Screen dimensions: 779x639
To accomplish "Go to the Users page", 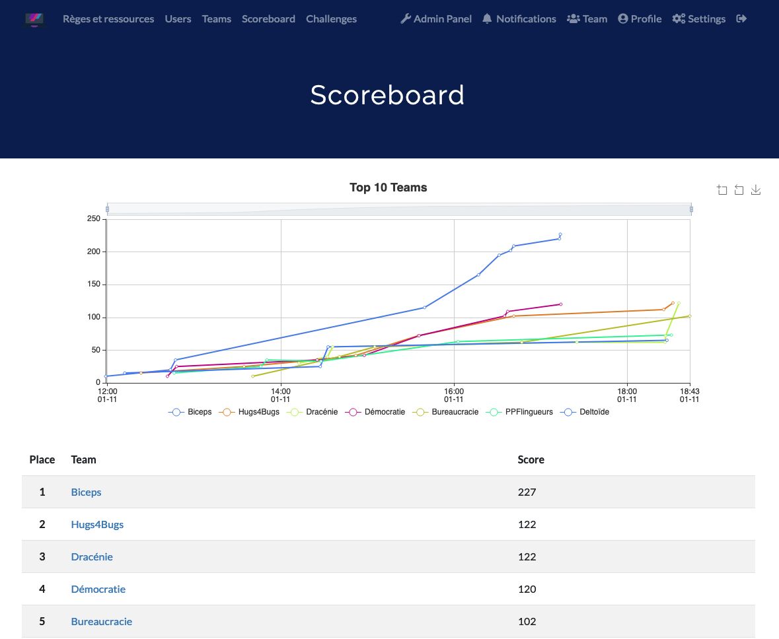I will pyautogui.click(x=178, y=19).
